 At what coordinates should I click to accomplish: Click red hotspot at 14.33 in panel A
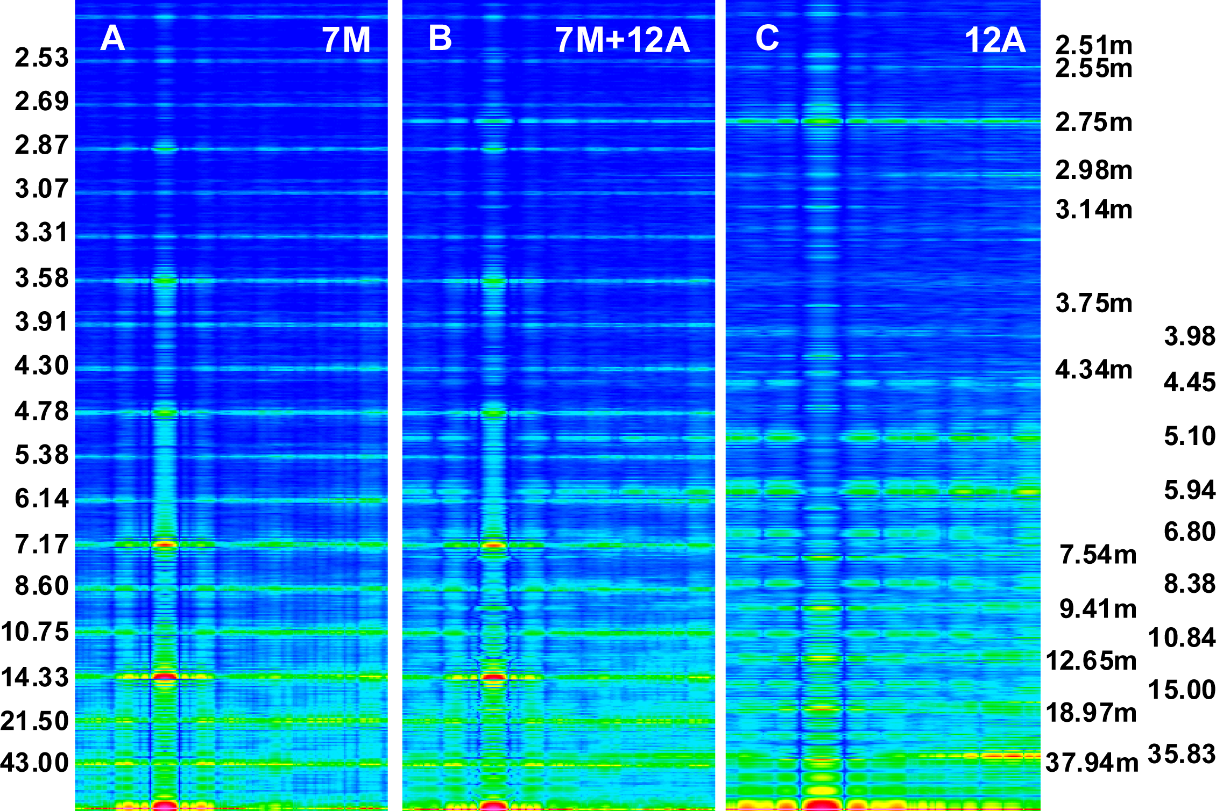(x=165, y=676)
